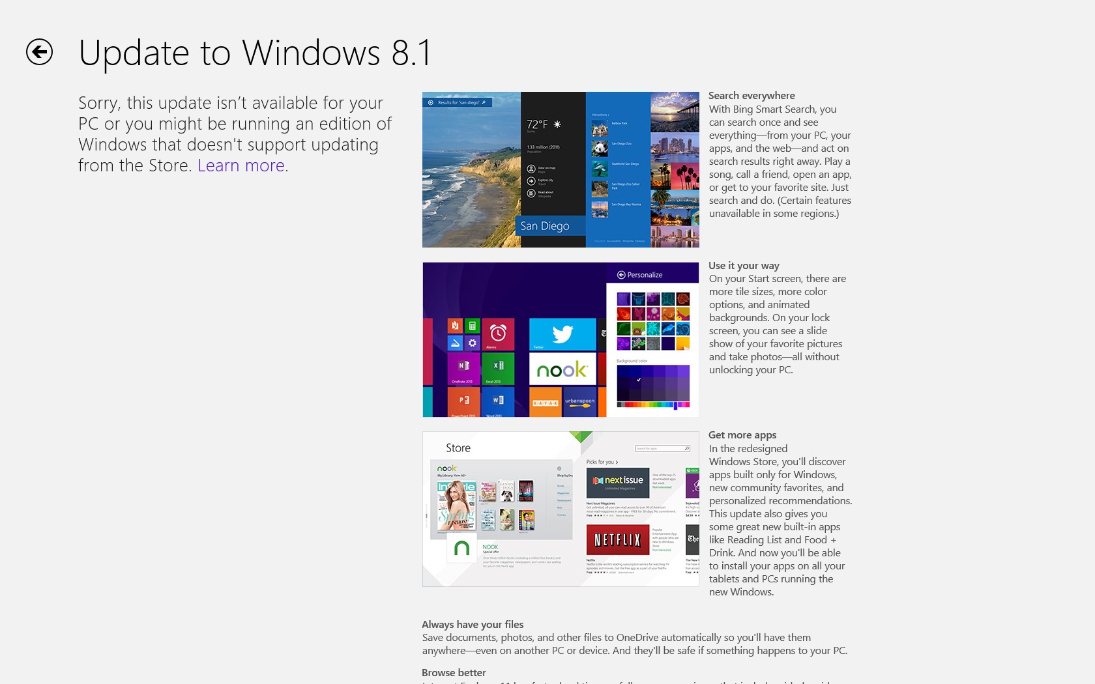The image size is (1095, 684).
Task: Click the 'In the redesigned Windows Store' paragraph
Action: point(781,520)
